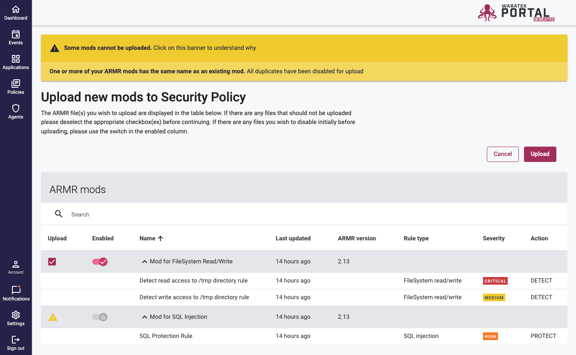
Task: Click the search magnifier icon
Action: [x=59, y=214]
